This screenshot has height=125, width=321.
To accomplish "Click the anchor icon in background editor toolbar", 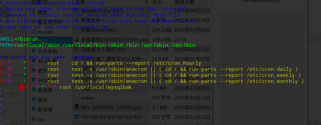I will pos(18,103).
